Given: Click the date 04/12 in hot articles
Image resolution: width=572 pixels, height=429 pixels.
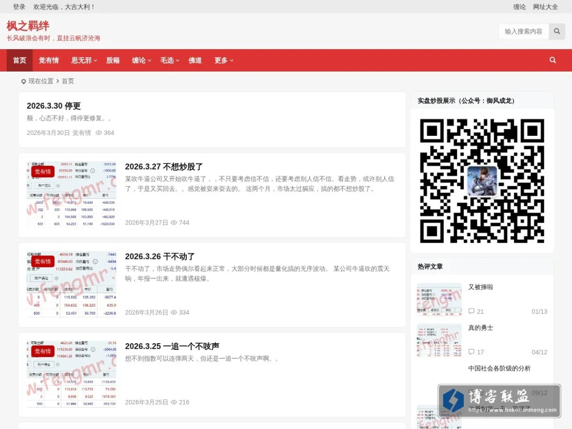Looking at the screenshot, I should 540,352.
